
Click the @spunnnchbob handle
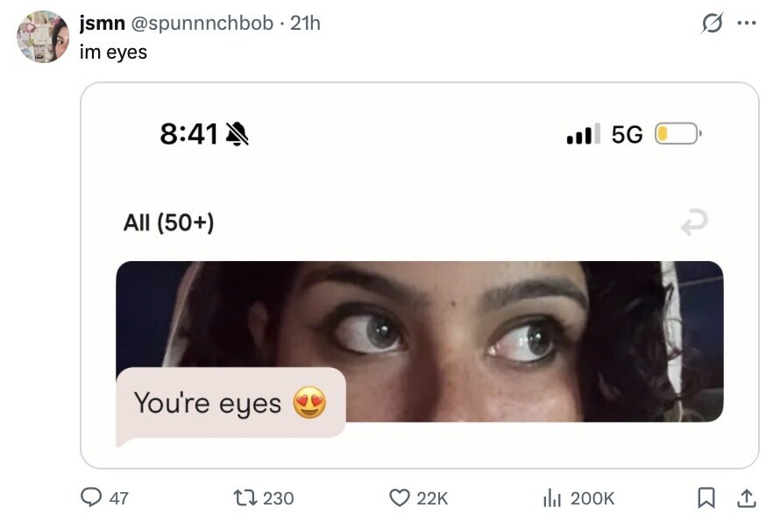tap(202, 24)
